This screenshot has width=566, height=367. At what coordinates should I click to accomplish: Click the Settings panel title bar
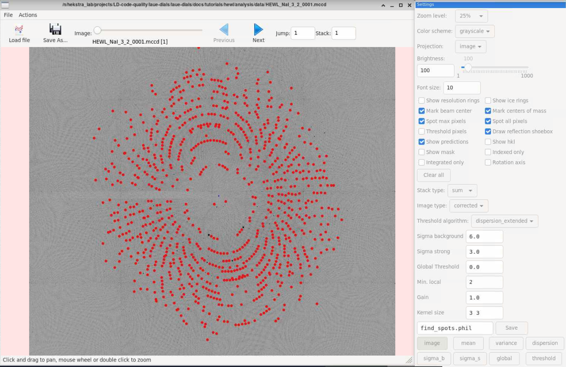click(490, 5)
